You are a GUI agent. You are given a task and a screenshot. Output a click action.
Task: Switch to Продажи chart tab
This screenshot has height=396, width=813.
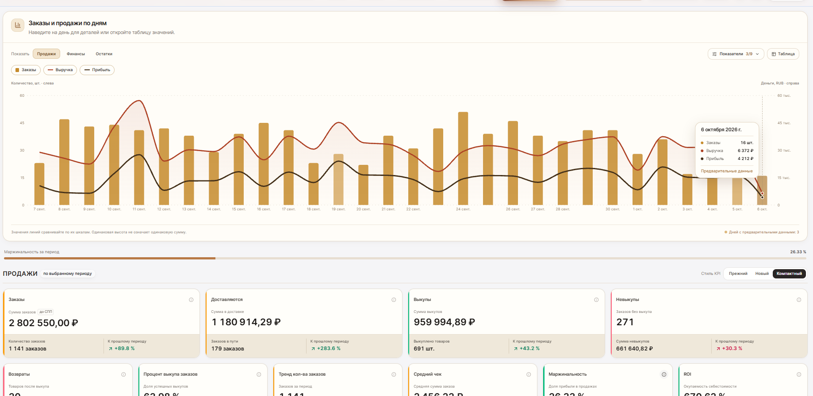pos(46,54)
